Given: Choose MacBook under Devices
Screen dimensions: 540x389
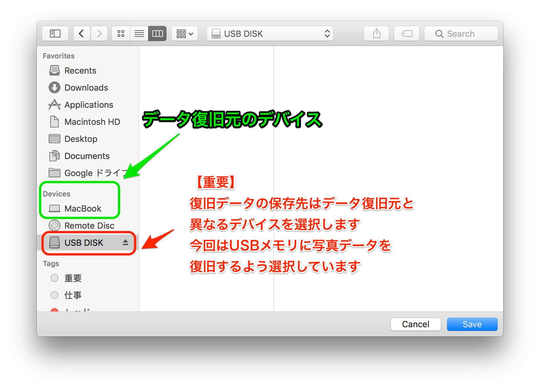Looking at the screenshot, I should coord(83,209).
